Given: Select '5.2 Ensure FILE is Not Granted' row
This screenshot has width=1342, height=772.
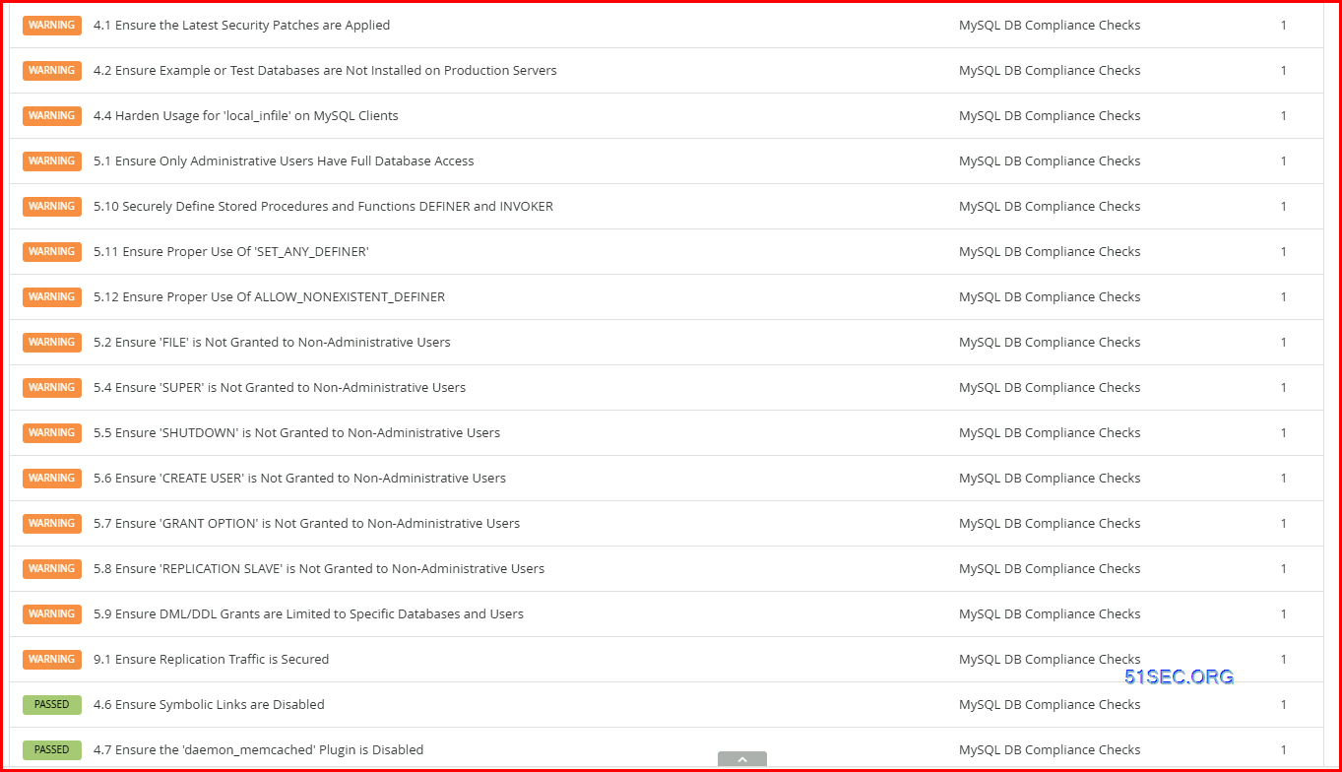Looking at the screenshot, I should coord(667,343).
